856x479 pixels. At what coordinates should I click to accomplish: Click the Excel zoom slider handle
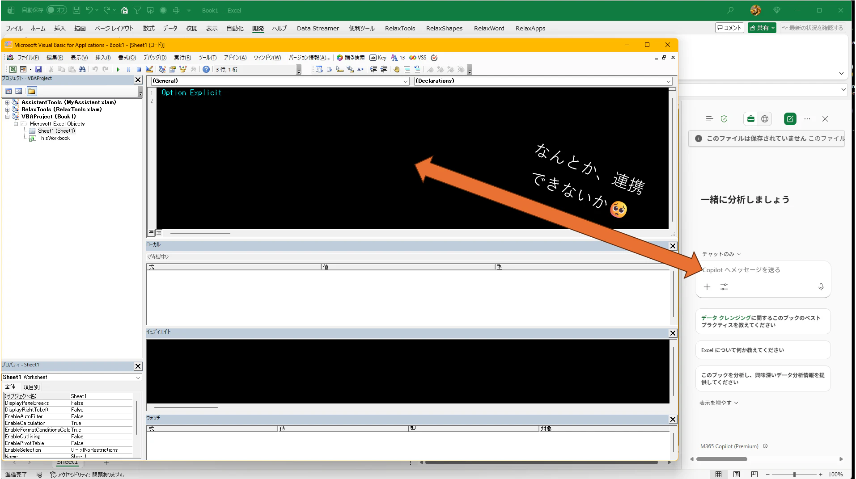(794, 475)
